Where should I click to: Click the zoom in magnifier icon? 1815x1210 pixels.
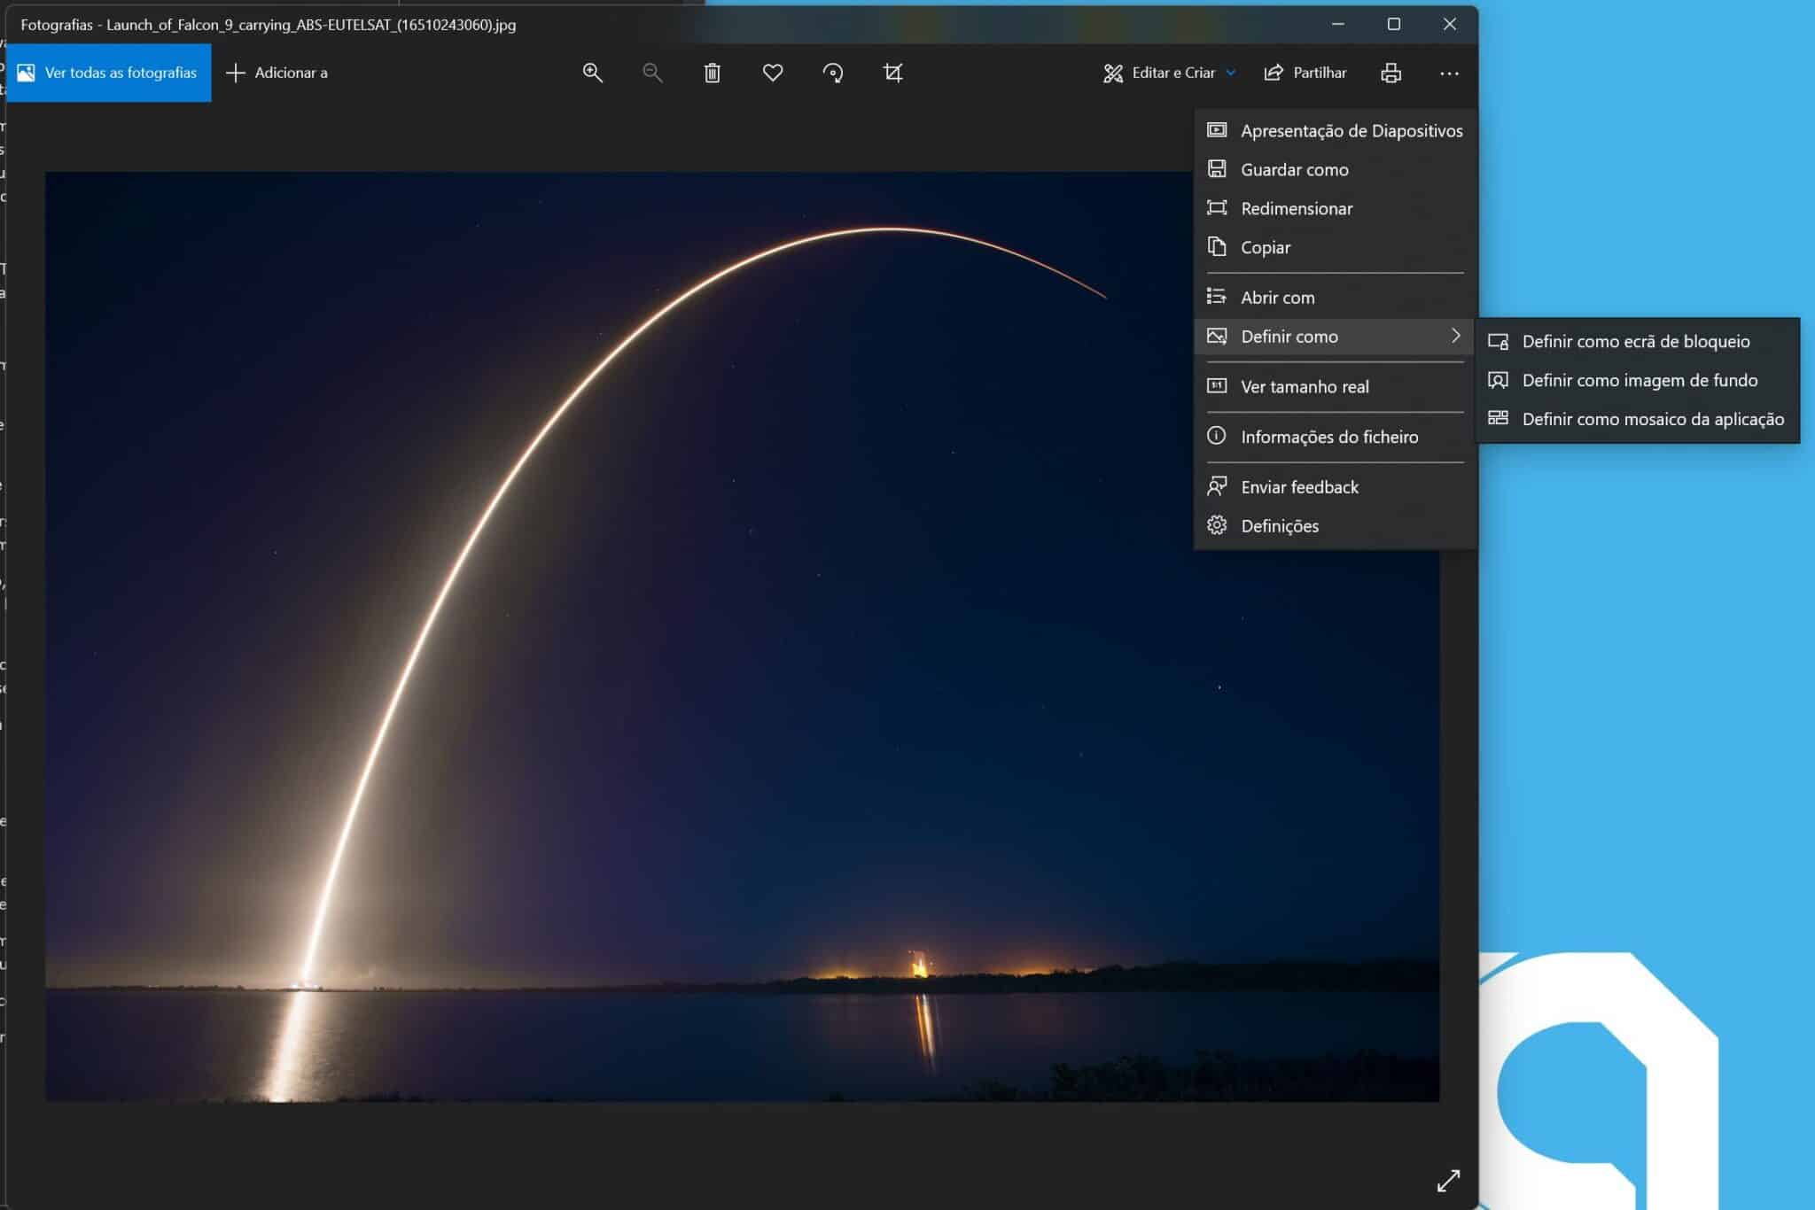592,73
